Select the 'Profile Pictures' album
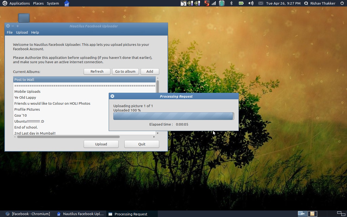This screenshot has width=347, height=217. pyautogui.click(x=85, y=109)
